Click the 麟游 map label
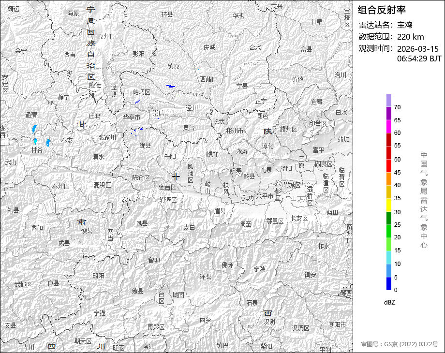Viewport: 445px width, 353px height. click(x=212, y=154)
